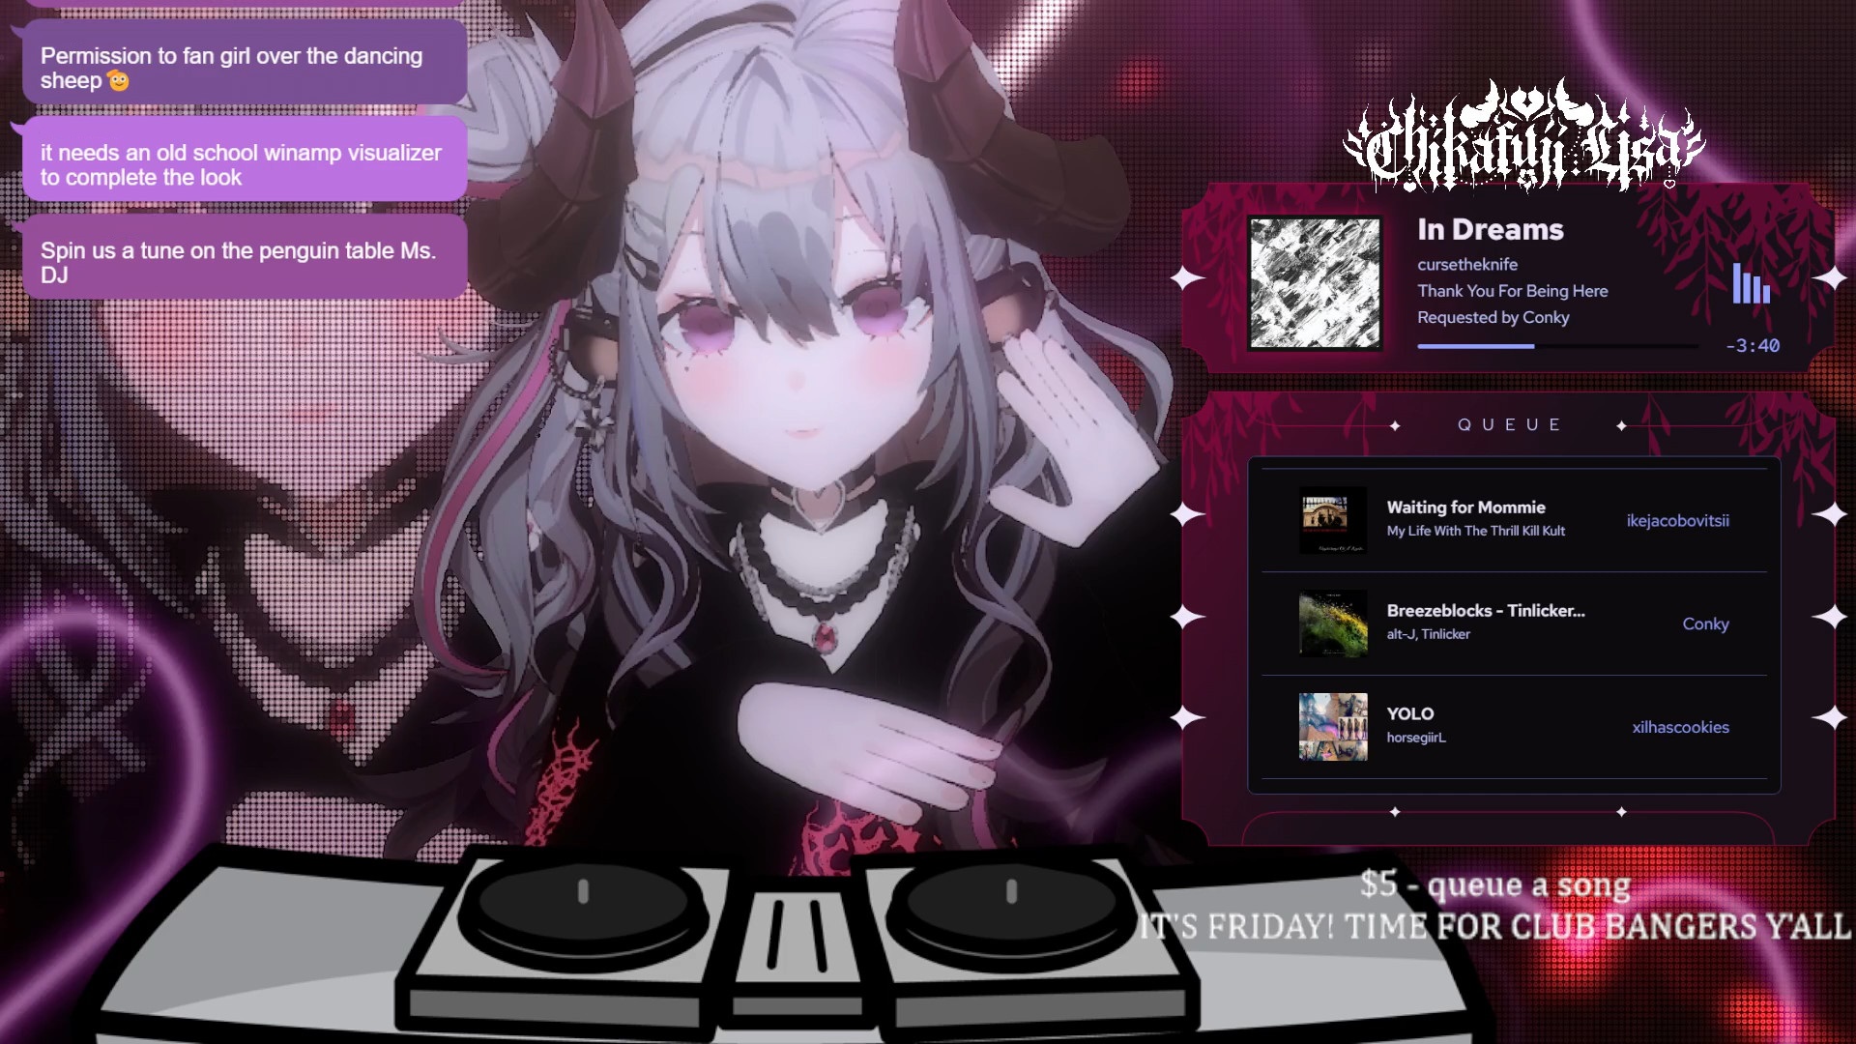The width and height of the screenshot is (1856, 1044).
Task: Click the Breezeblocks album cover thumbnail
Action: tap(1333, 623)
